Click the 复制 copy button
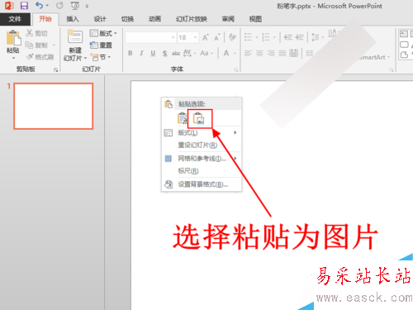Viewport: 413px width, 310px height. [x=36, y=45]
